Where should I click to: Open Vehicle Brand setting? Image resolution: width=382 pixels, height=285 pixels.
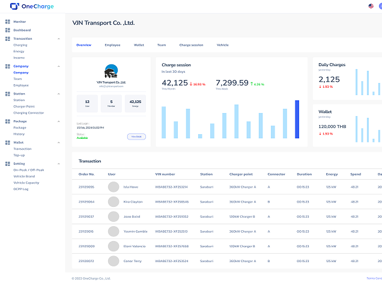point(24,177)
